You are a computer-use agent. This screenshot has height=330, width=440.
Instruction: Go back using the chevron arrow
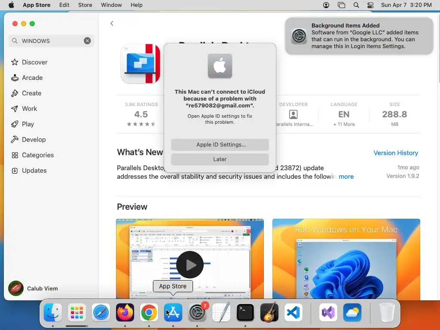112,23
